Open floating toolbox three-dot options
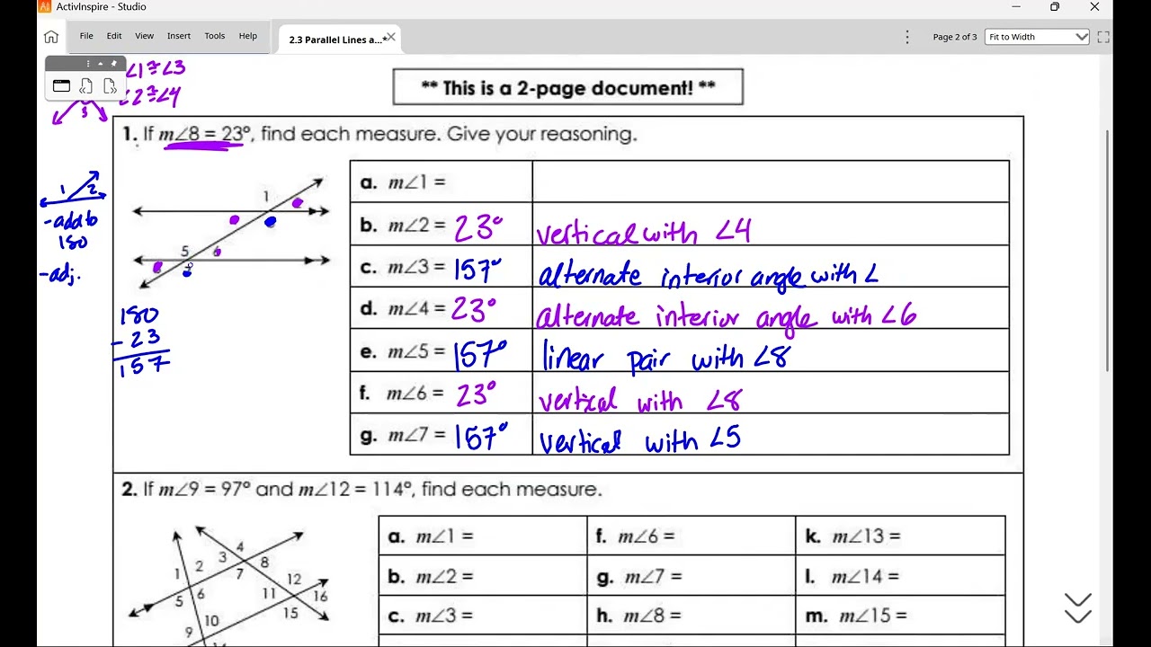The height and width of the screenshot is (647, 1151). coord(88,64)
